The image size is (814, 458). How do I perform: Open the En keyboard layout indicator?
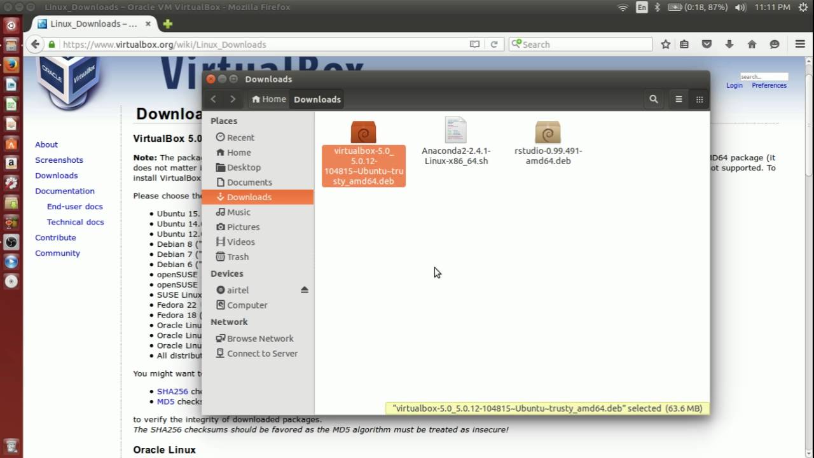click(x=642, y=8)
